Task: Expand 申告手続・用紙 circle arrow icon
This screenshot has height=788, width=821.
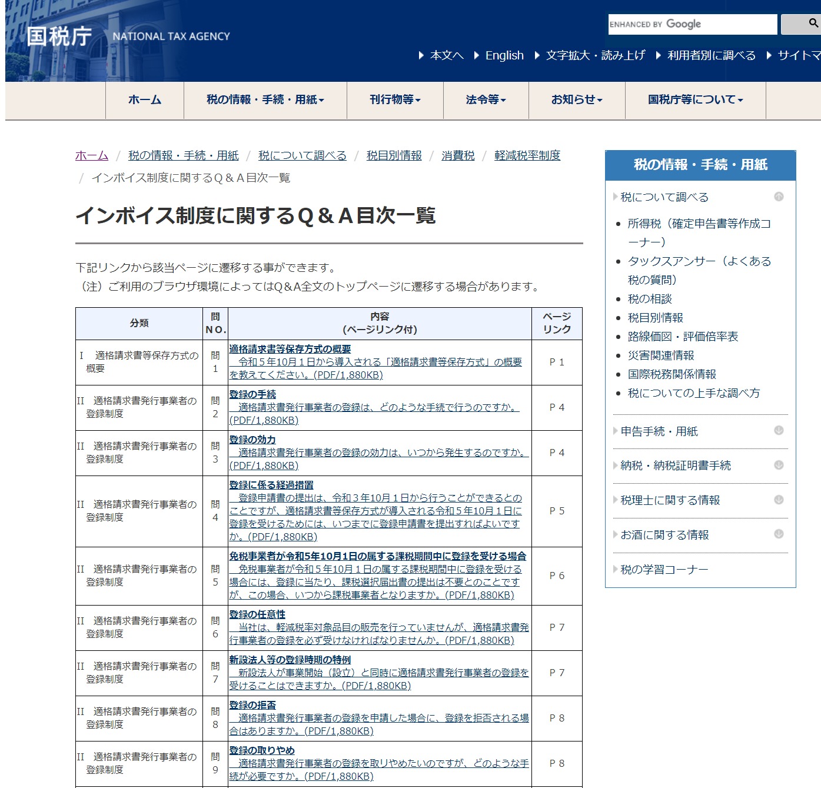Action: (x=779, y=431)
